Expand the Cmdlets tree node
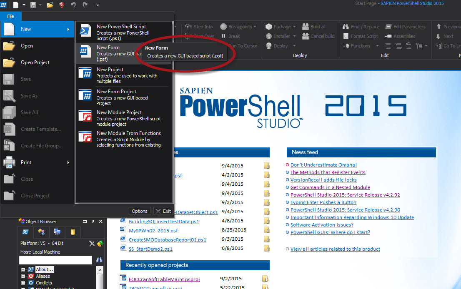Viewport: 461px width, 289px height. pos(23,283)
